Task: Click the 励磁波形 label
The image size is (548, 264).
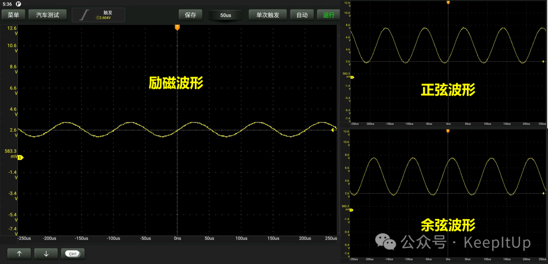Action: (176, 83)
